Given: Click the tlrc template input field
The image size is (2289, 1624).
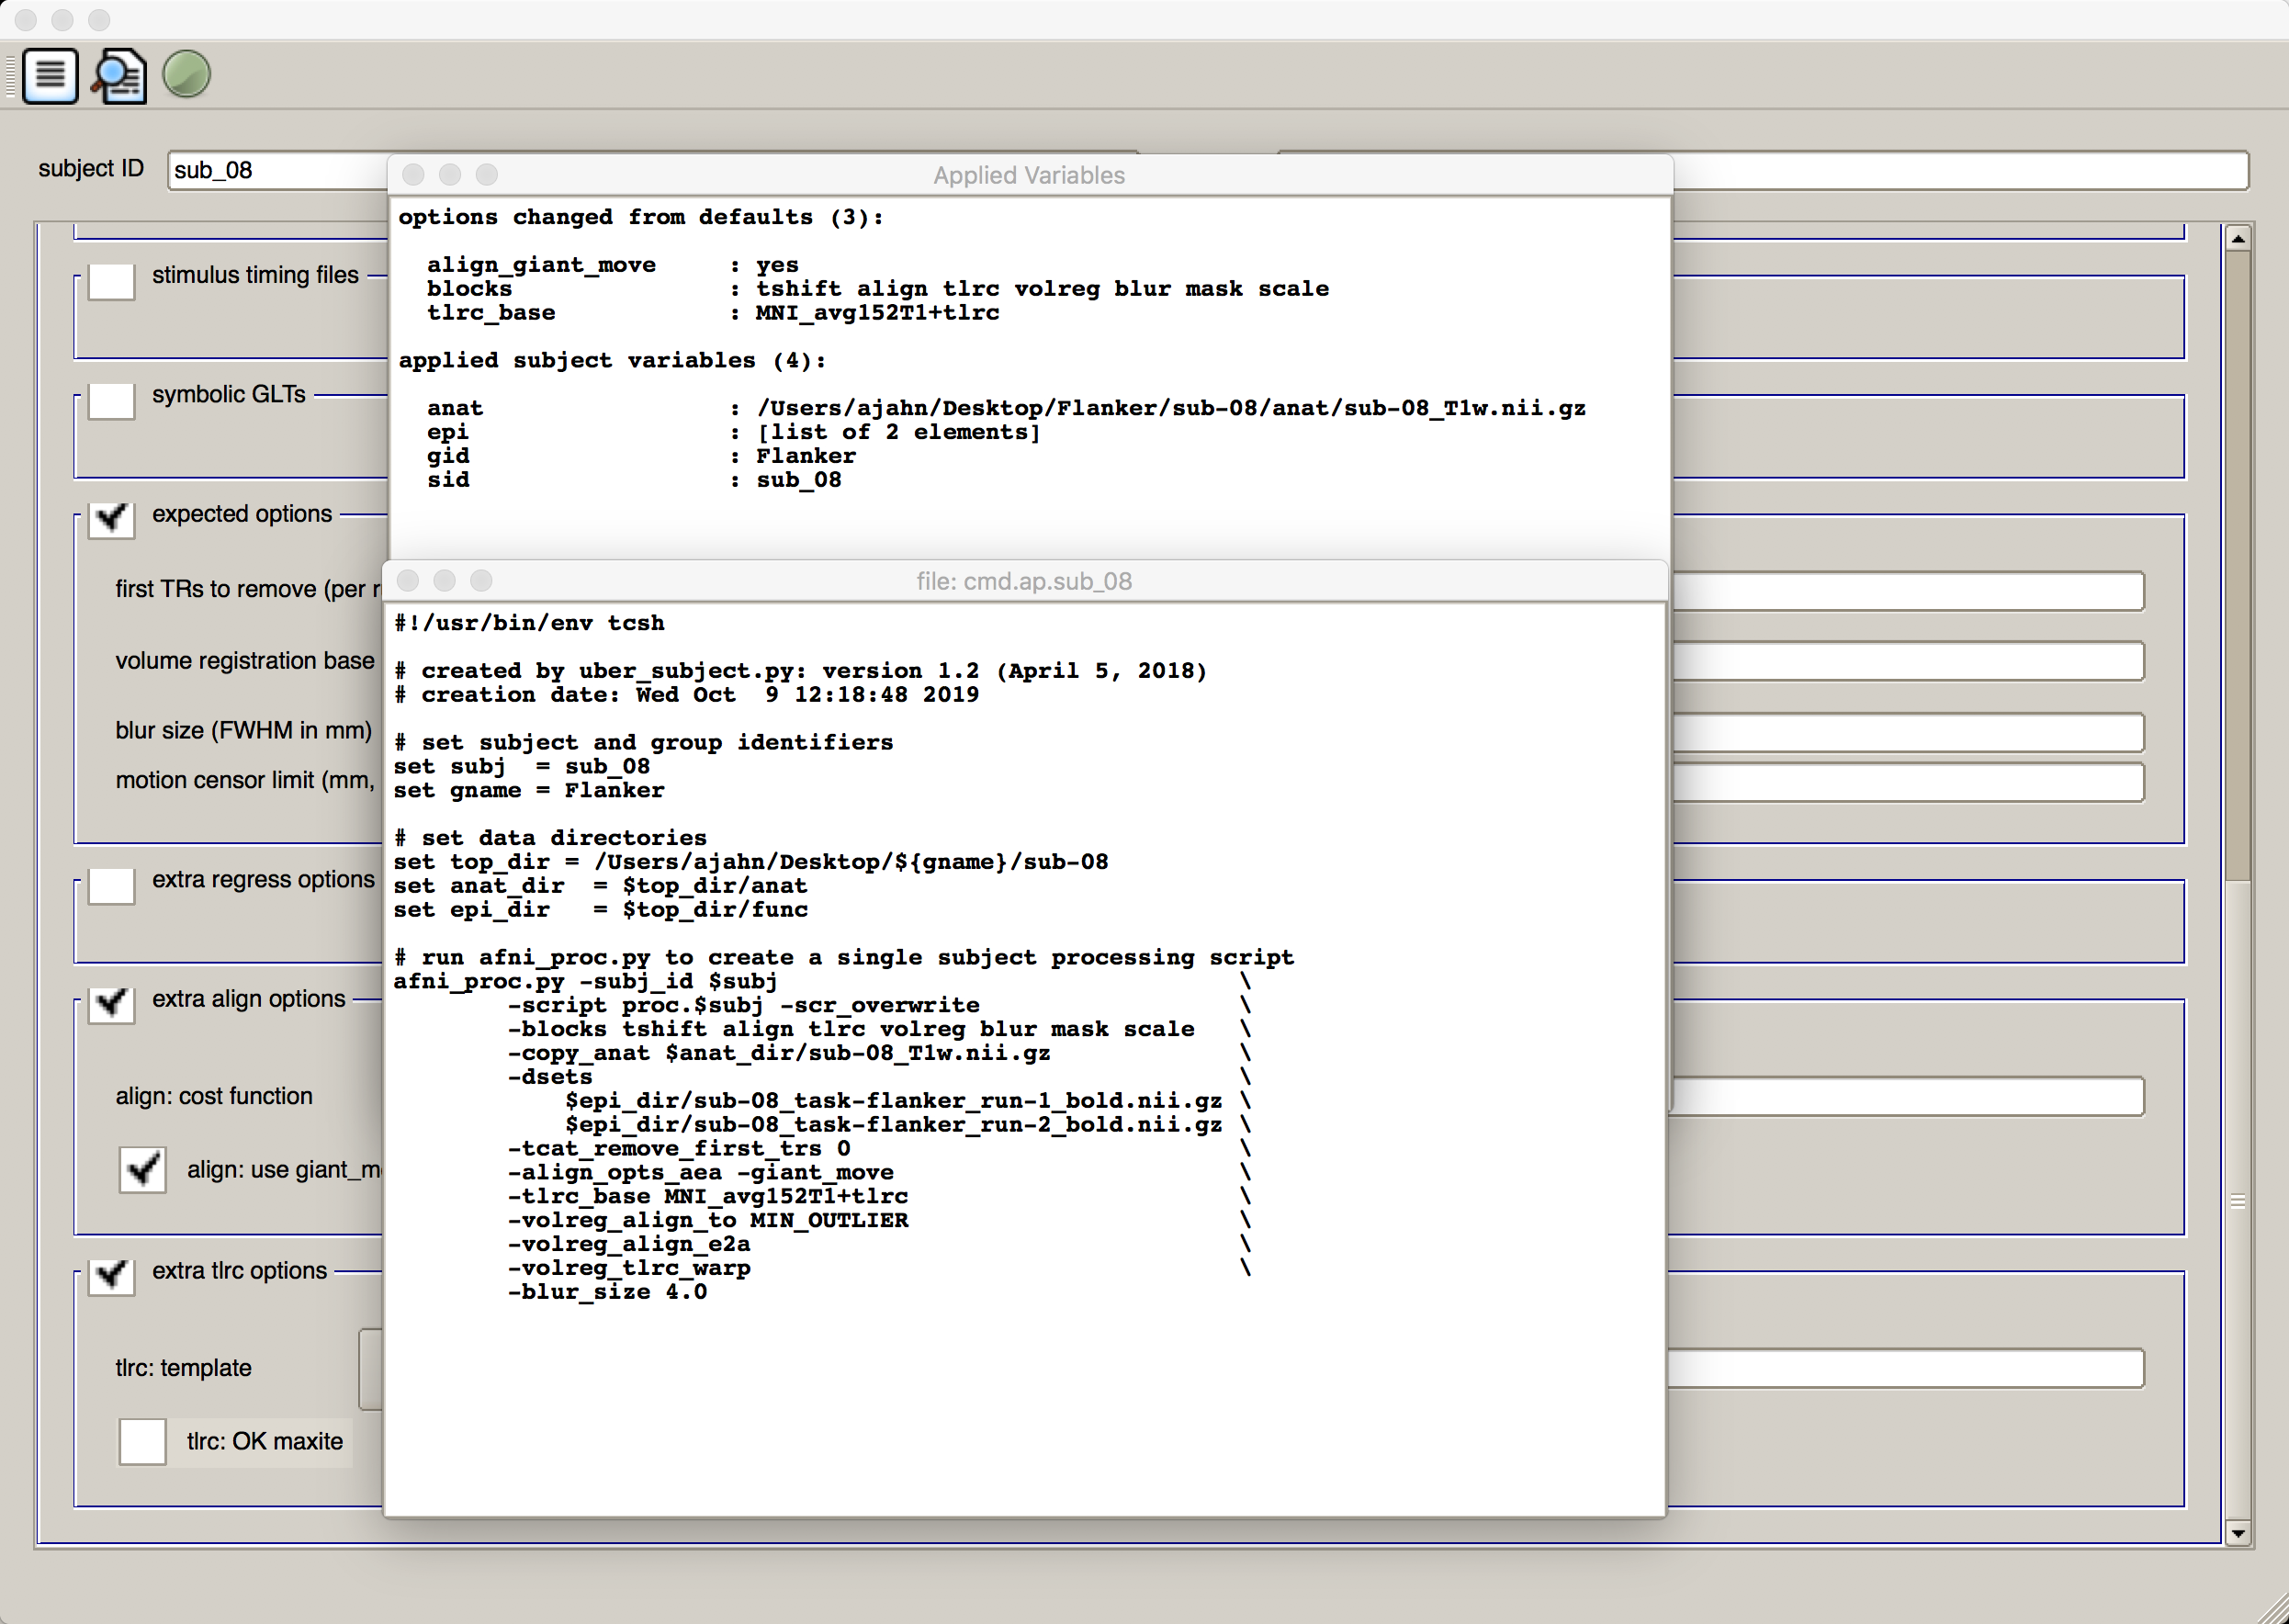Looking at the screenshot, I should click(1906, 1368).
